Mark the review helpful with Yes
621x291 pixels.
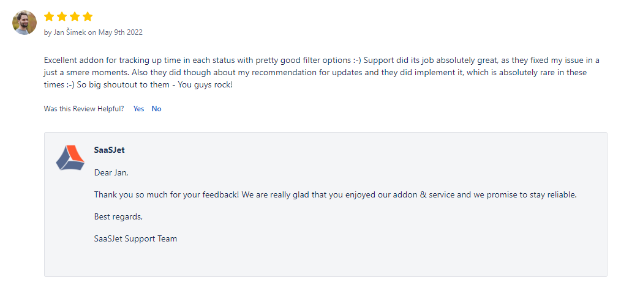[x=138, y=109]
